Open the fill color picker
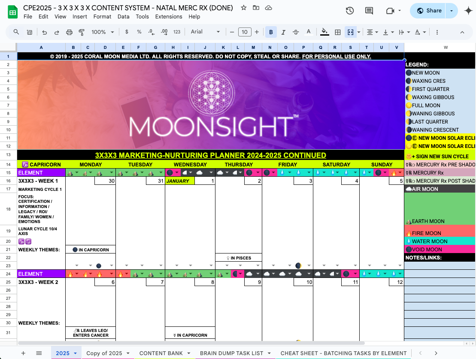The image size is (476, 359). [x=325, y=32]
